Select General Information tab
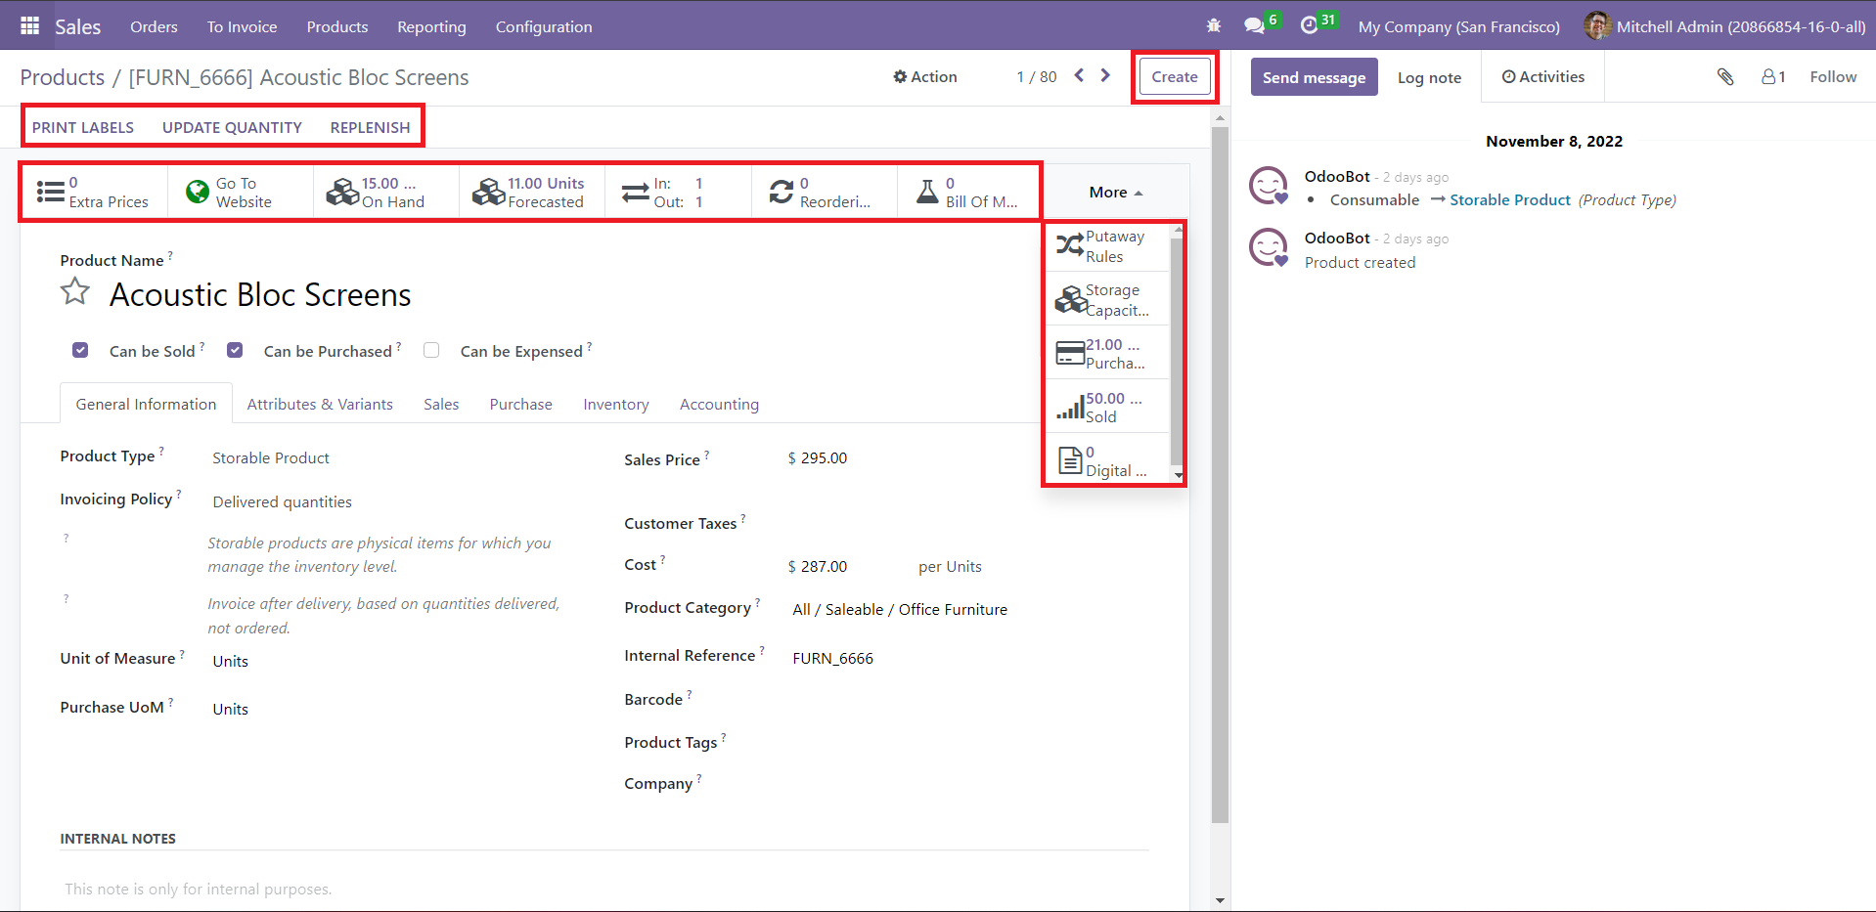 coord(146,404)
